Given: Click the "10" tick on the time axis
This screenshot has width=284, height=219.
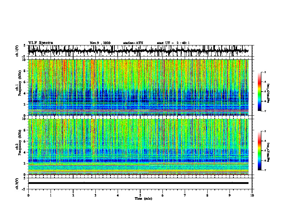Looking at the screenshot, I should (x=252, y=195).
